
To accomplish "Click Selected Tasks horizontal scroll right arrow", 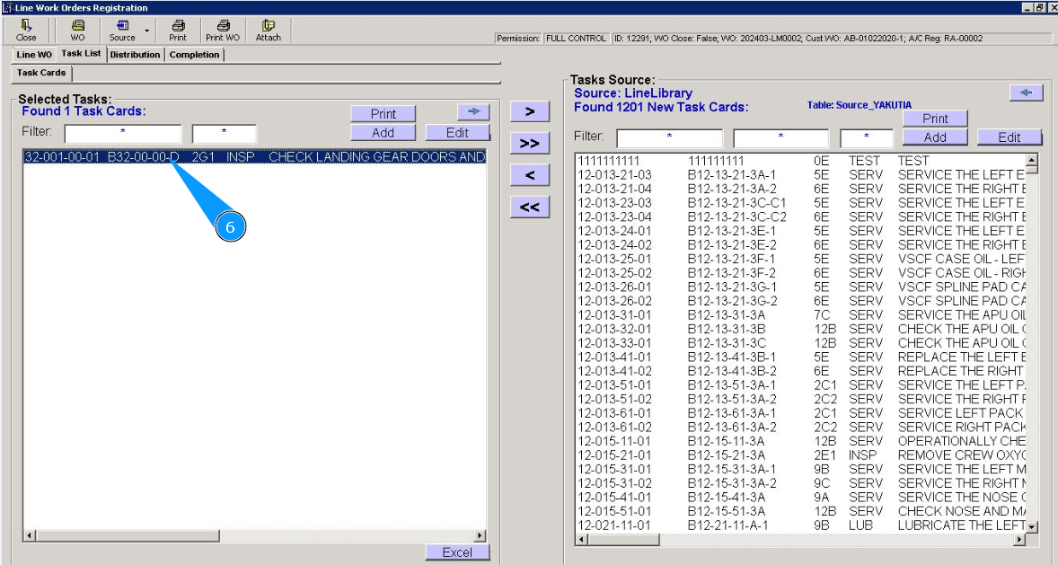I will tap(480, 536).
